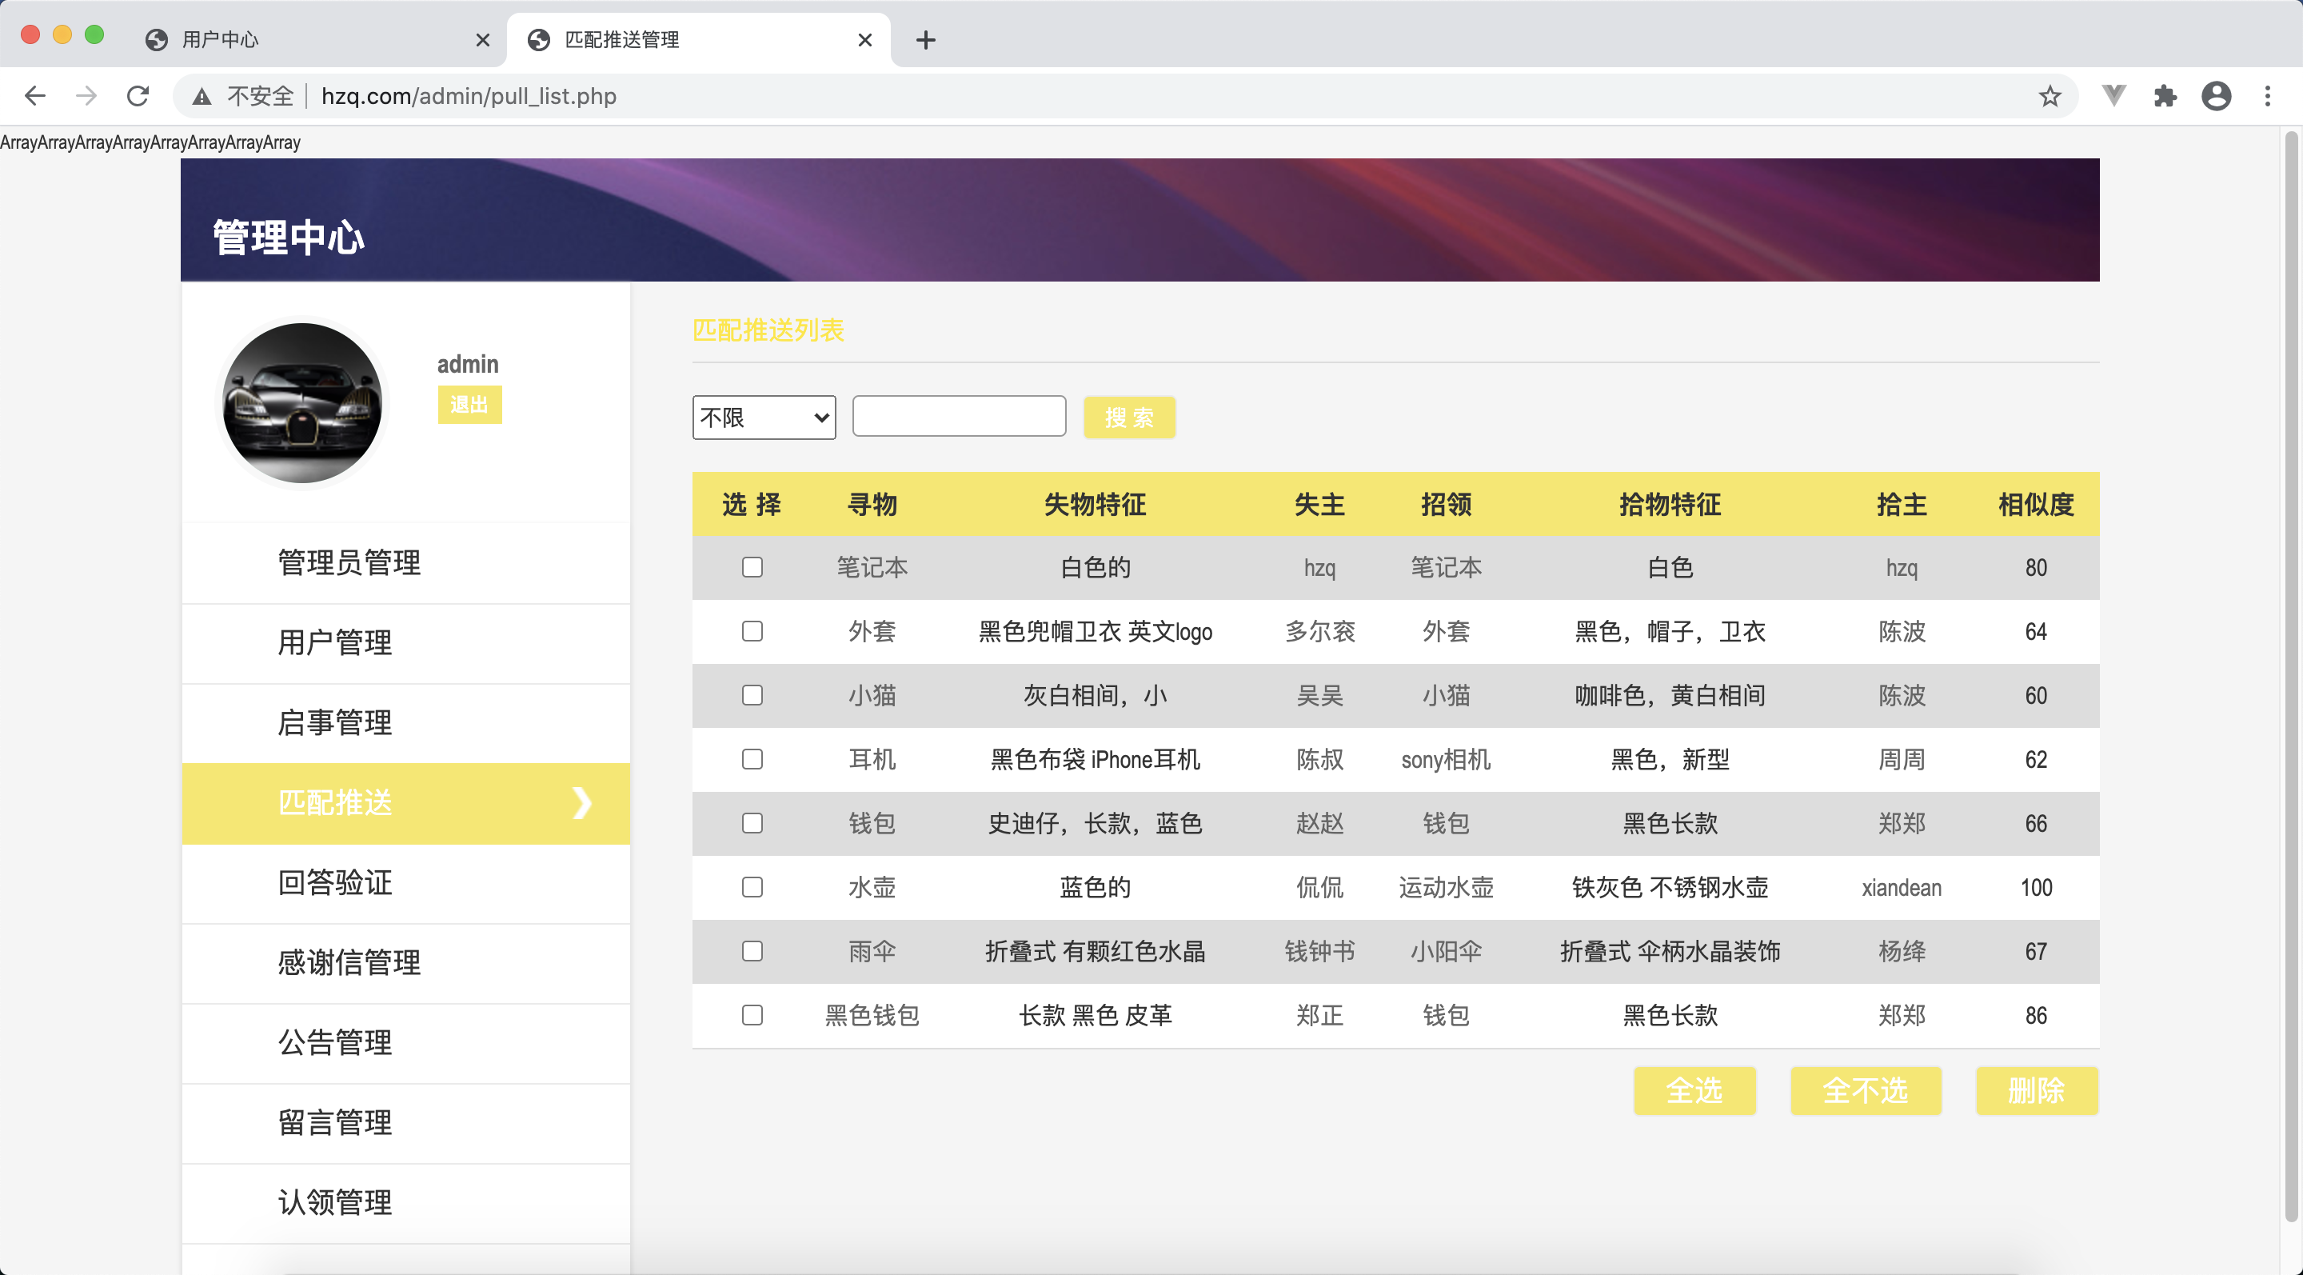This screenshot has height=1275, width=2303.
Task: Click the xiandean finder cell
Action: point(1902,888)
